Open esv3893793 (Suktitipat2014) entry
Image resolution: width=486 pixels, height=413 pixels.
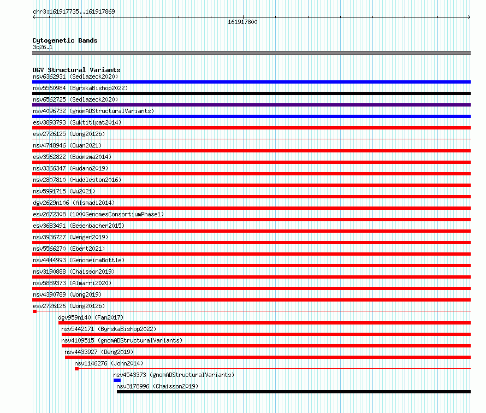click(77, 122)
